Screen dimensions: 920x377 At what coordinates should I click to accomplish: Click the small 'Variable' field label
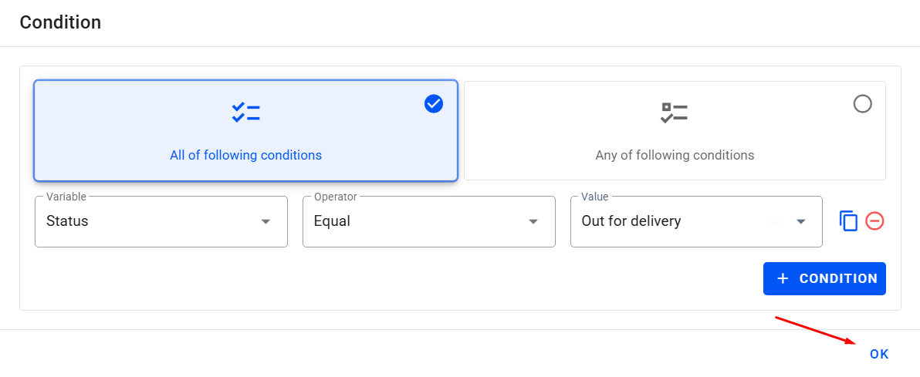(x=66, y=197)
